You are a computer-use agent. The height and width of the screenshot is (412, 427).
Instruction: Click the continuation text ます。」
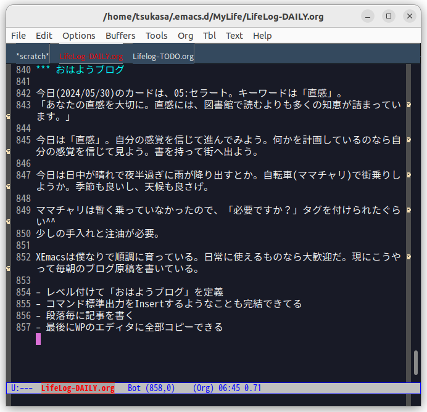point(53,116)
